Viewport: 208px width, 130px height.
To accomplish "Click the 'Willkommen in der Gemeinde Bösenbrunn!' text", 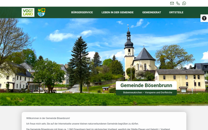I will click(x=48, y=118).
